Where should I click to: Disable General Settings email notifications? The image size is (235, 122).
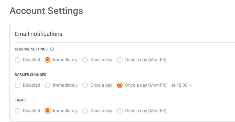(x=18, y=60)
